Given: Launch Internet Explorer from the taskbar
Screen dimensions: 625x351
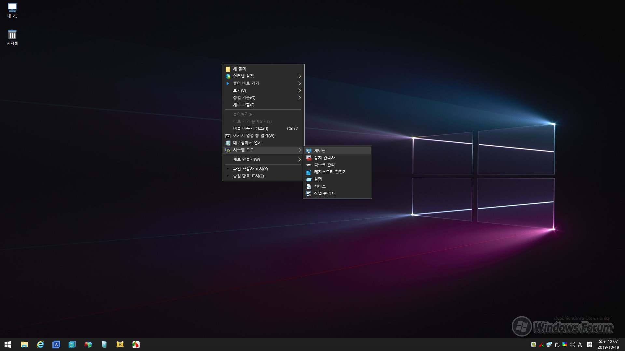Looking at the screenshot, I should (x=40, y=344).
